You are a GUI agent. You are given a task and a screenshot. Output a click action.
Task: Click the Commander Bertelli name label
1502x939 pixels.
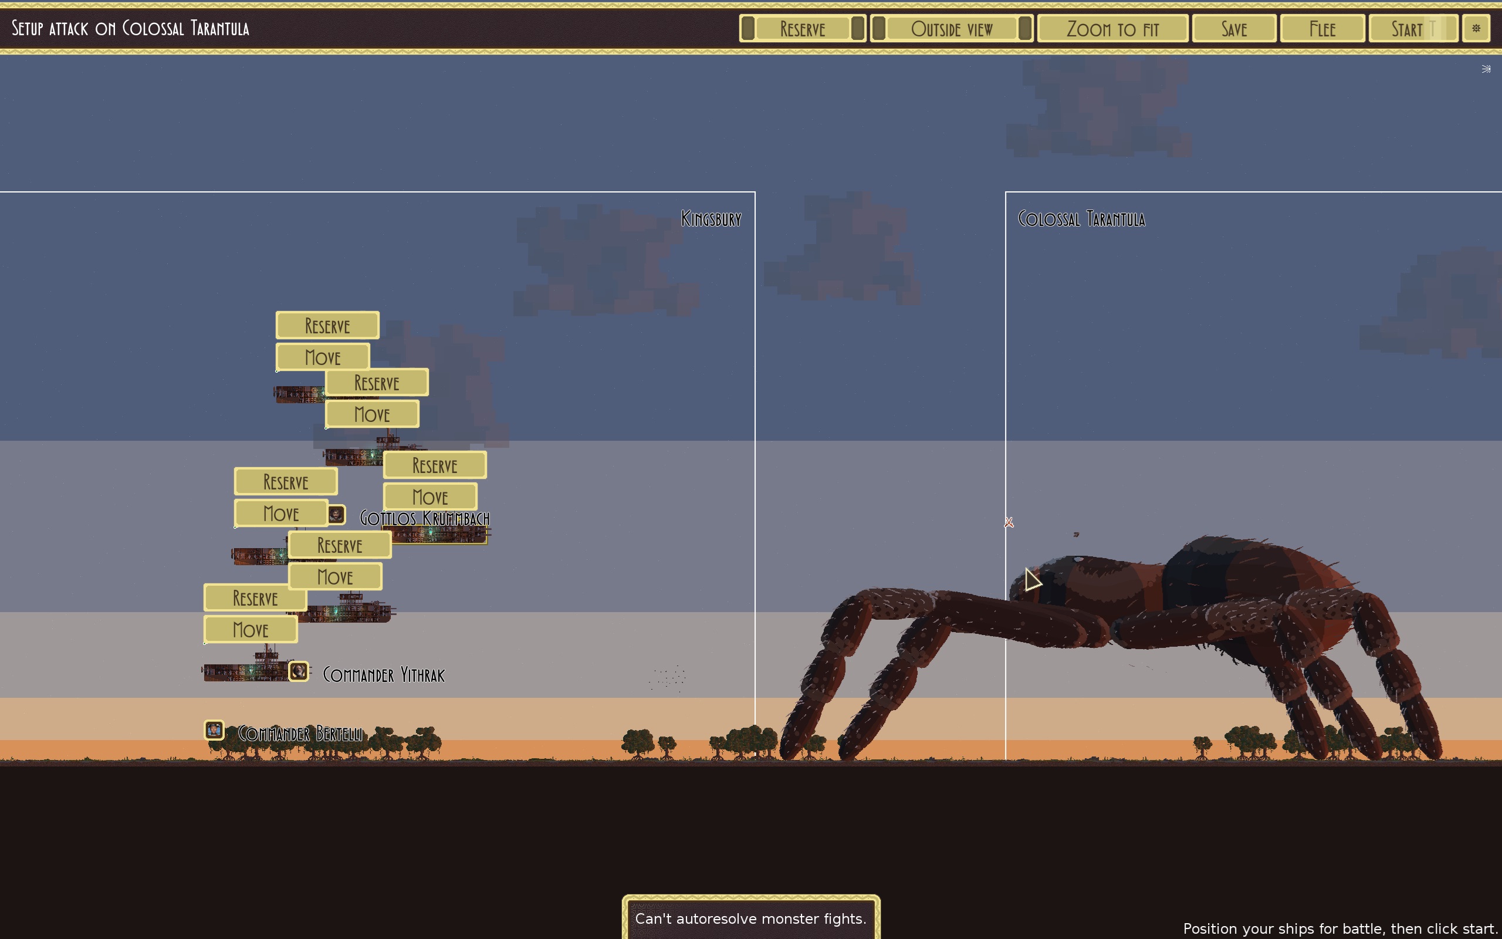pos(300,734)
